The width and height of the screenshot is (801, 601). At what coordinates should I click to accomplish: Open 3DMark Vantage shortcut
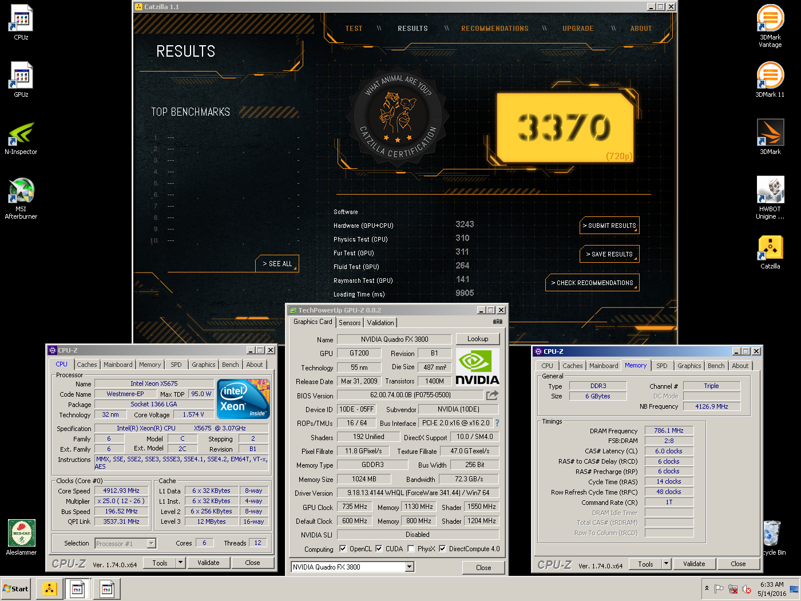[x=770, y=26]
